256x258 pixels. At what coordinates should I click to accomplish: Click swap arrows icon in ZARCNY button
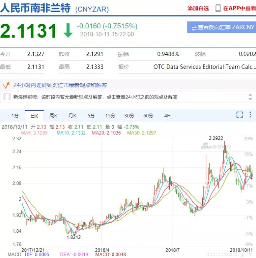tap(194, 28)
